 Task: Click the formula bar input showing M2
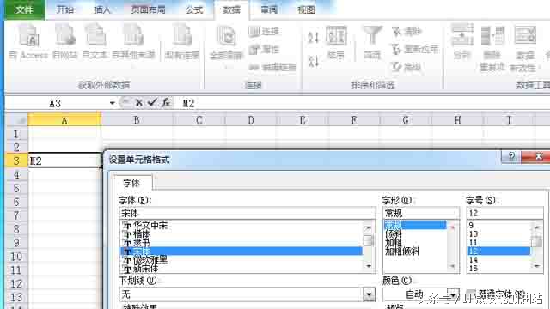363,103
